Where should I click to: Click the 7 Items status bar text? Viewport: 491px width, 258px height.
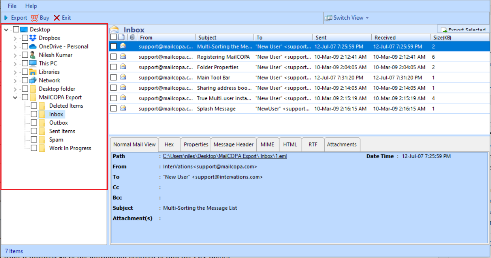click(x=14, y=251)
